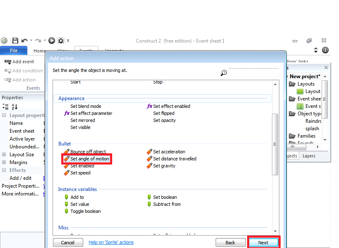This screenshot has height=248, width=339.
Task: Collapse the Layout properties group
Action: point(4,115)
